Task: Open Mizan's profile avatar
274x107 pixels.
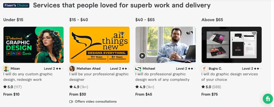Action: pos(6,69)
